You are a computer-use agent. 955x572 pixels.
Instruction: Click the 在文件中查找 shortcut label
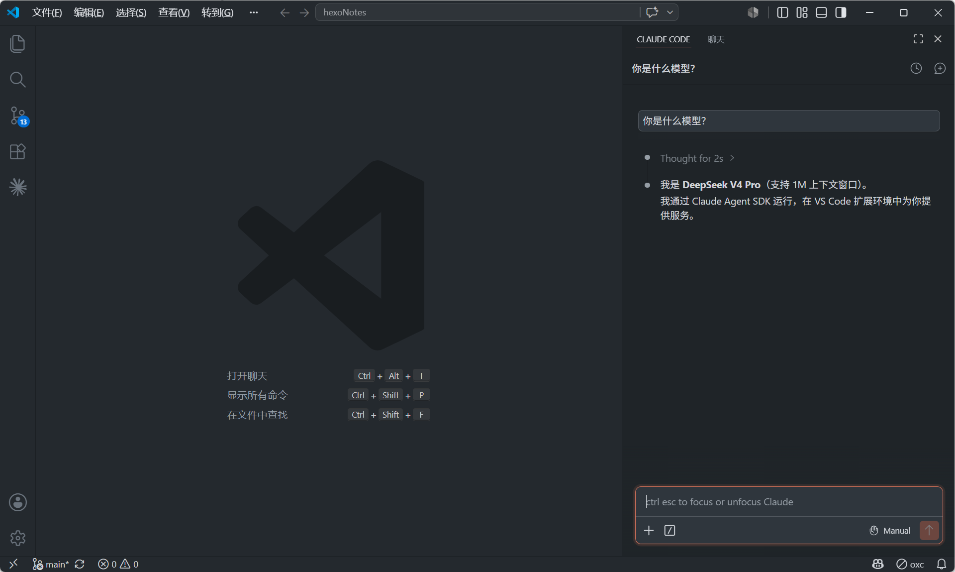257,415
